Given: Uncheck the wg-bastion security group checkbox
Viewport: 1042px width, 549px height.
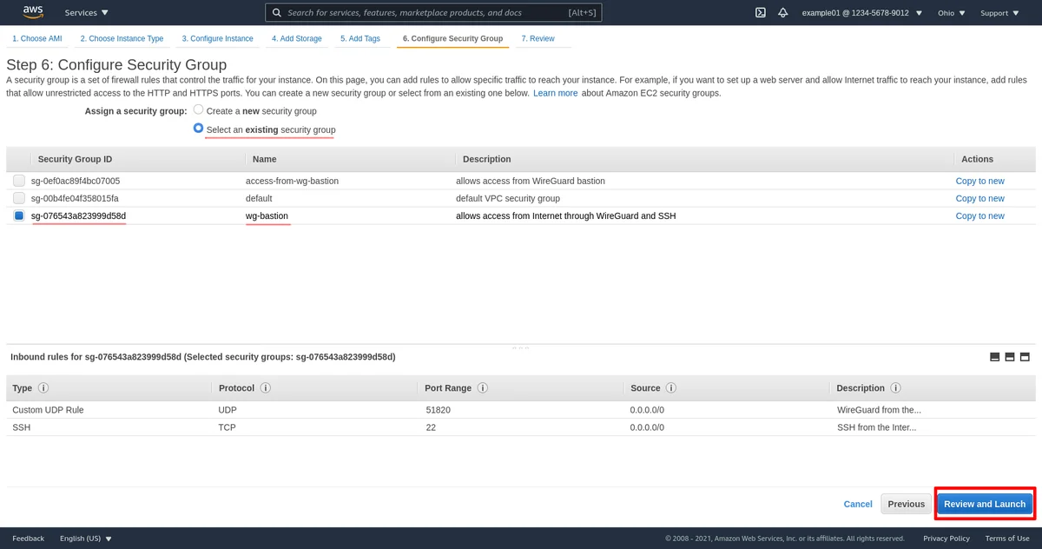Looking at the screenshot, I should [x=19, y=215].
